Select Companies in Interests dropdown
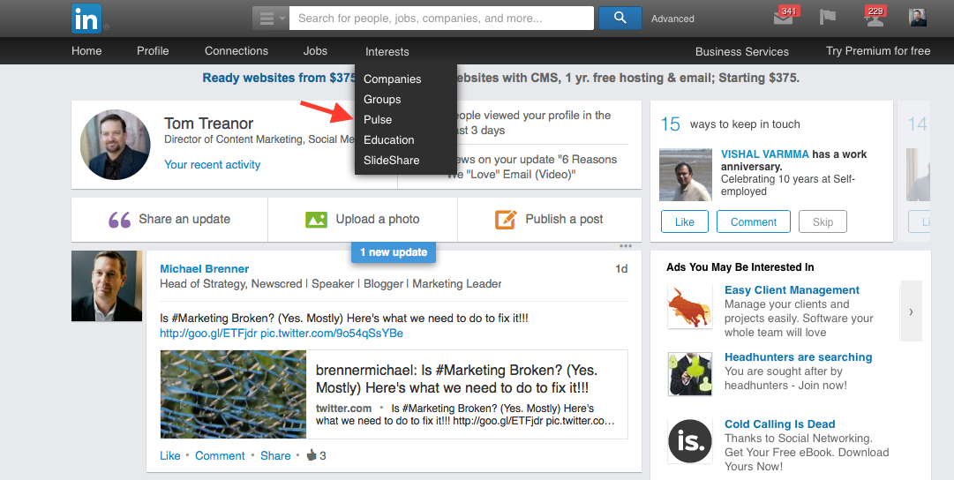 (393, 79)
